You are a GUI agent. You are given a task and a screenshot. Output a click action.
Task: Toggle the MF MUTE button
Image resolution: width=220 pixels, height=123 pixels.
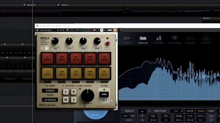point(76,58)
